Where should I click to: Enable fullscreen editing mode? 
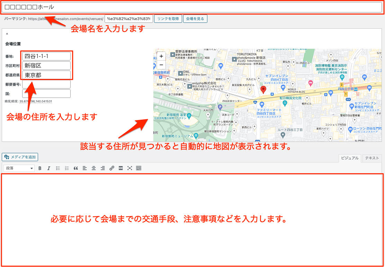tap(130, 168)
